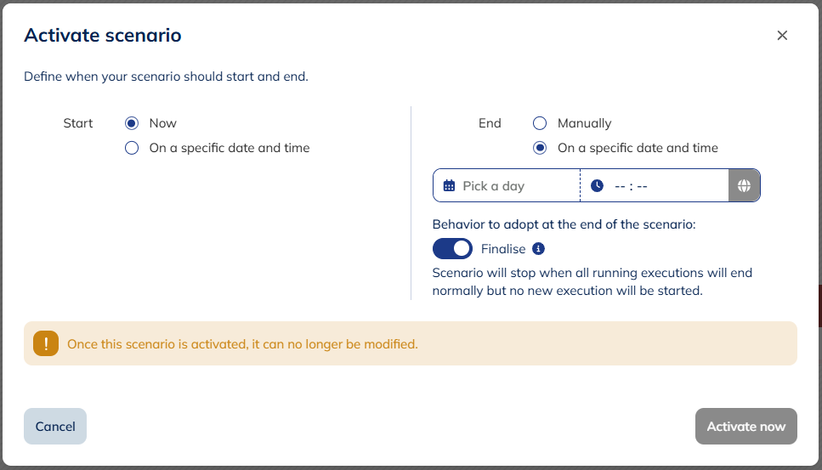Click the 'End' section label
The width and height of the screenshot is (822, 470).
point(490,123)
